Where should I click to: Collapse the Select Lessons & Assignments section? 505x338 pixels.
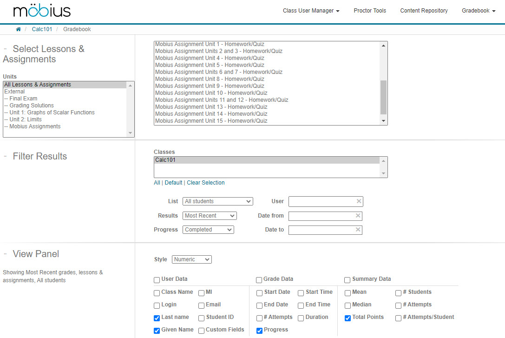(x=5, y=49)
